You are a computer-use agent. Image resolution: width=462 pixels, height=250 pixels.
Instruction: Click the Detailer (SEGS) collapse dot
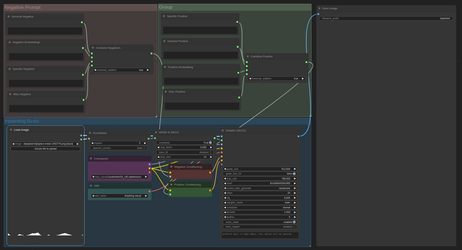[x=223, y=130]
